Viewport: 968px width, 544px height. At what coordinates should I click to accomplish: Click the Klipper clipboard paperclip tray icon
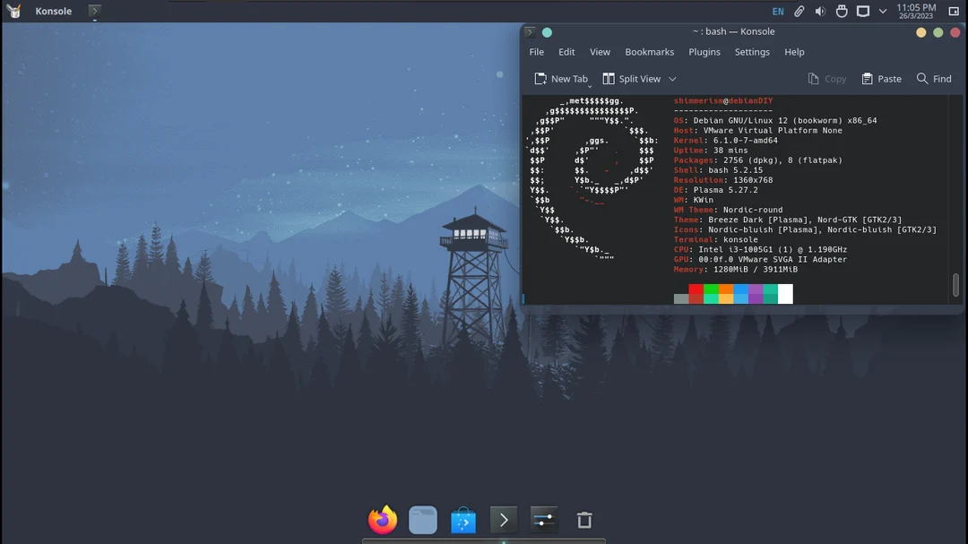point(799,11)
